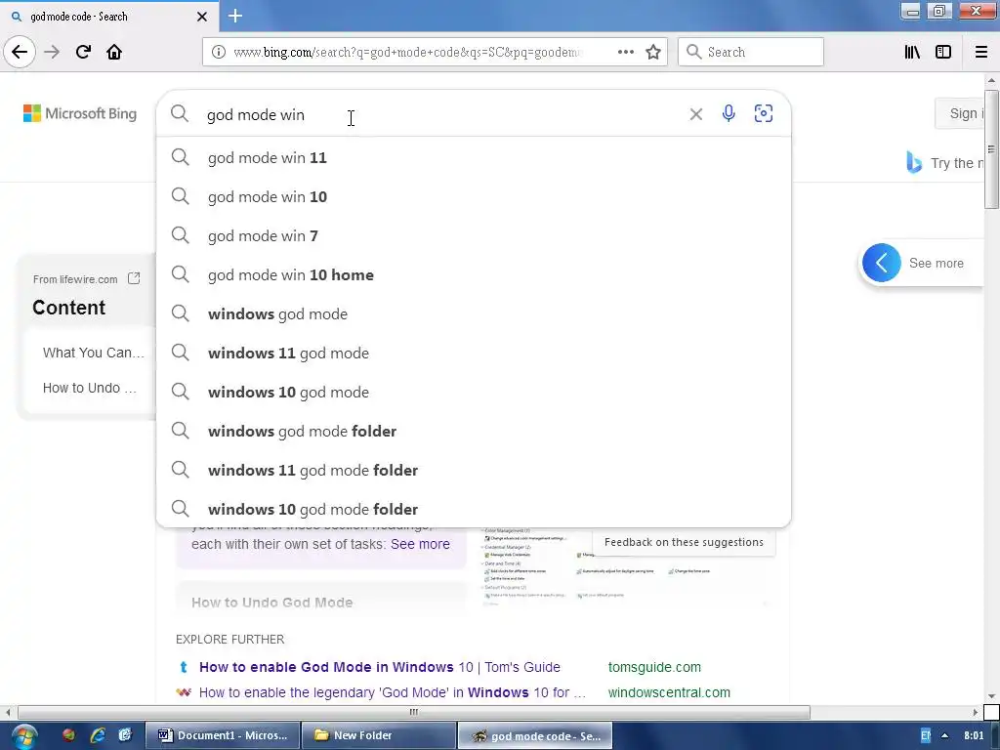Viewport: 1000px width, 750px height.
Task: Bookmark this page with the star
Action: click(653, 52)
